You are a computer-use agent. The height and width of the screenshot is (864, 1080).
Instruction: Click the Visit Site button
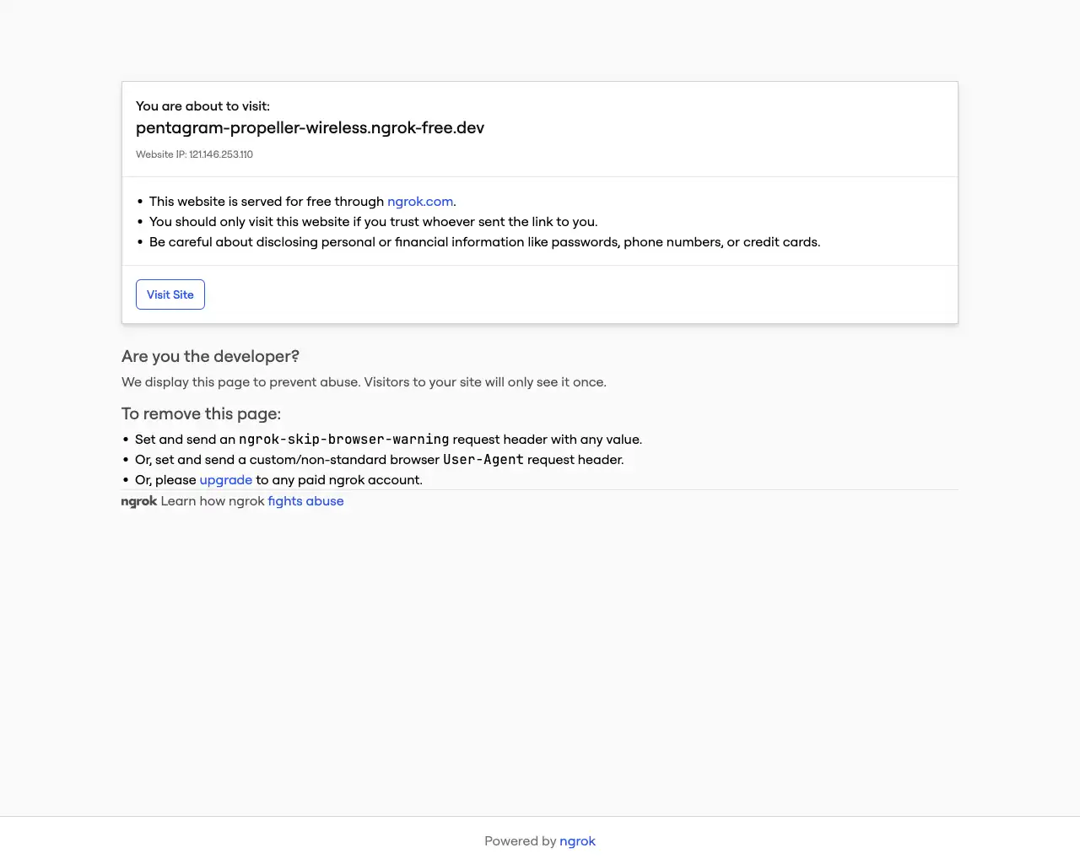(x=170, y=294)
